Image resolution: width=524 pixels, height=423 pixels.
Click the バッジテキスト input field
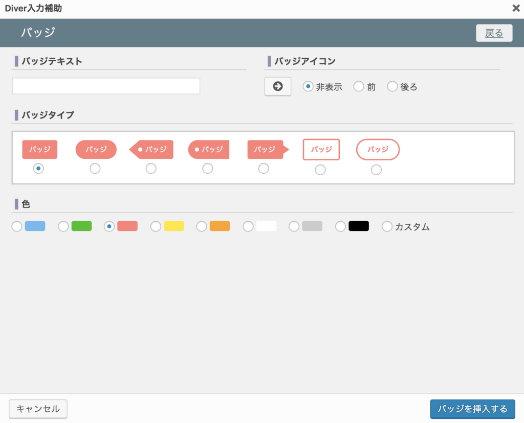[x=106, y=86]
